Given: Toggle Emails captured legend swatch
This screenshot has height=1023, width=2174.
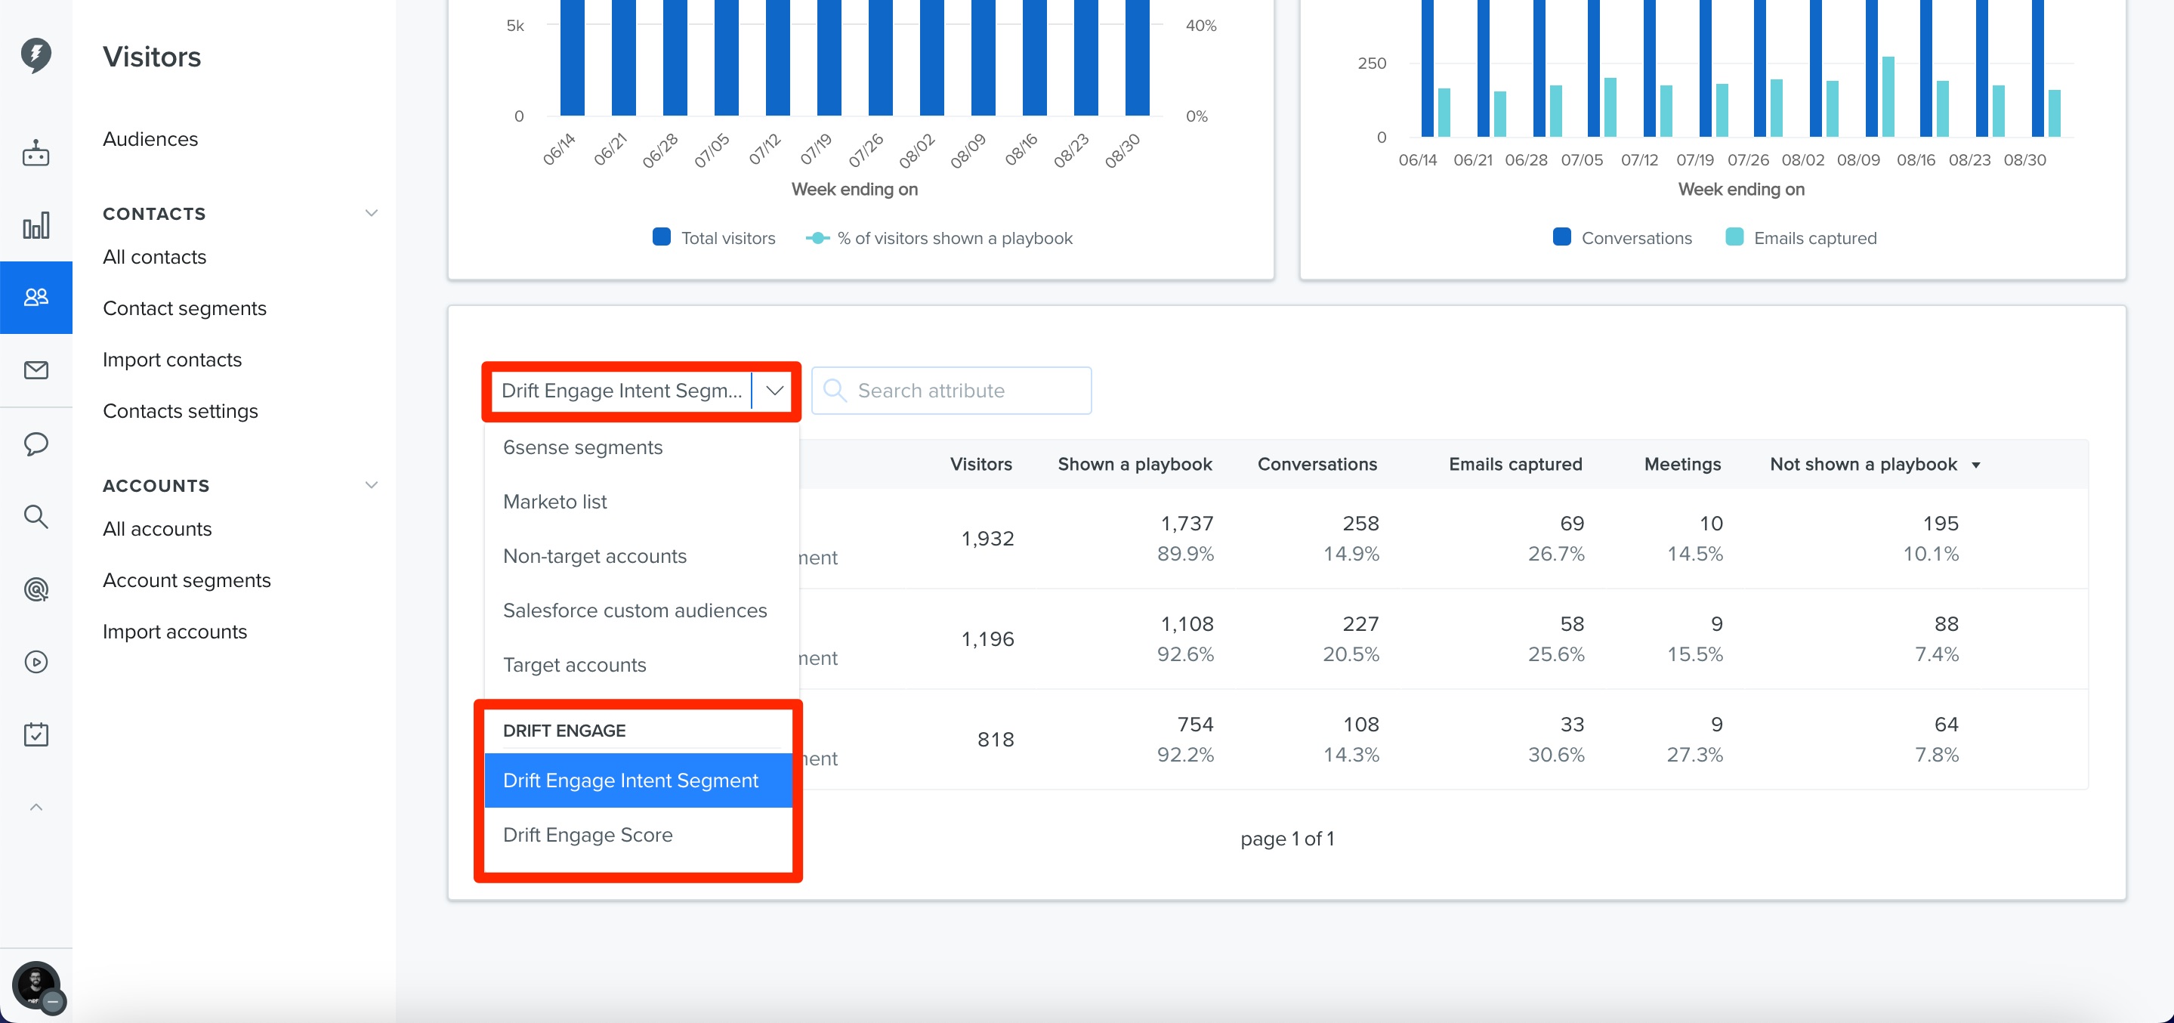Looking at the screenshot, I should (x=1734, y=237).
